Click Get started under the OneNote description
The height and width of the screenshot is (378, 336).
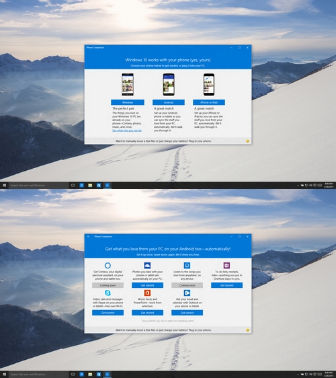coord(226,285)
